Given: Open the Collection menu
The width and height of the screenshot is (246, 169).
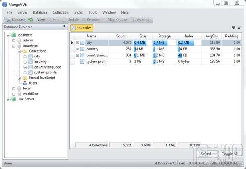Looking at the screenshot, I should point(61,12).
